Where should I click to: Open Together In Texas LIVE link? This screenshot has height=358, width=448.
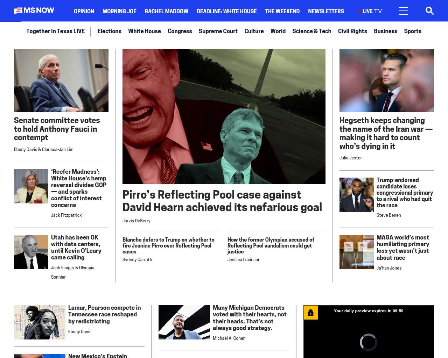click(55, 31)
